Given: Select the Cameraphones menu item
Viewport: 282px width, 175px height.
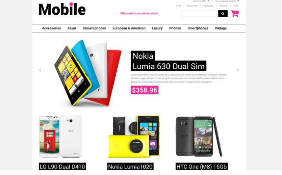Looking at the screenshot, I should [94, 28].
